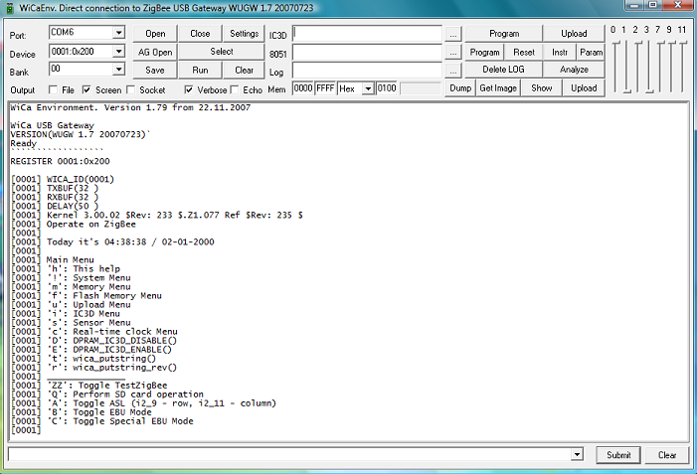Click the bottom-right Clear button
This screenshot has width=697, height=474.
(667, 455)
